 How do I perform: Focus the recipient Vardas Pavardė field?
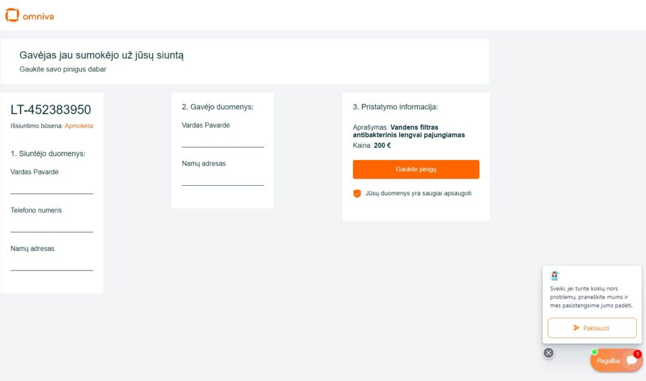pyautogui.click(x=223, y=141)
